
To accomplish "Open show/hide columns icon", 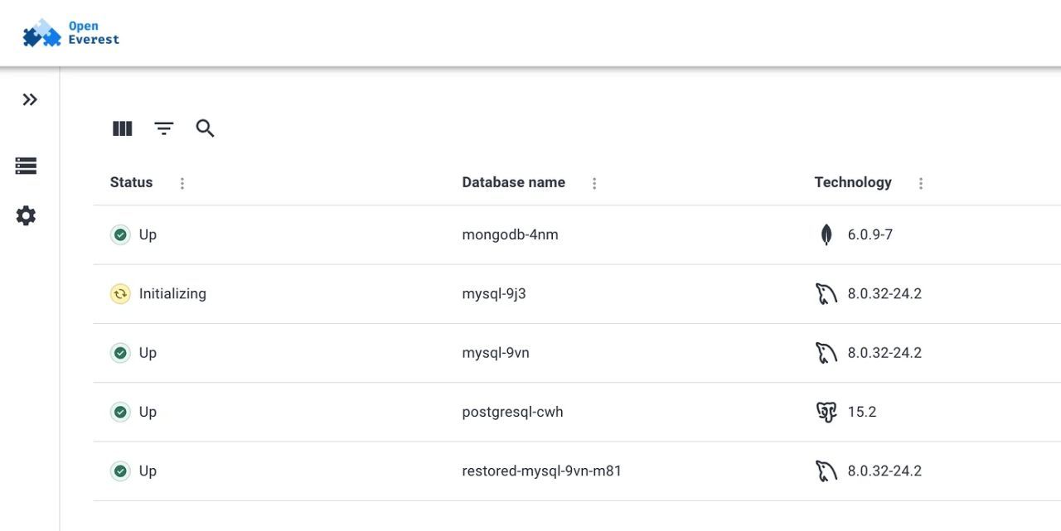I will (123, 128).
